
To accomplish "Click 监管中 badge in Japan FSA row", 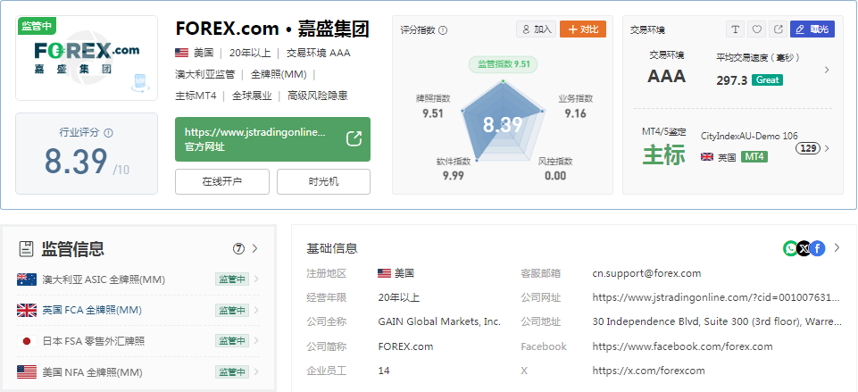I will coord(232,340).
